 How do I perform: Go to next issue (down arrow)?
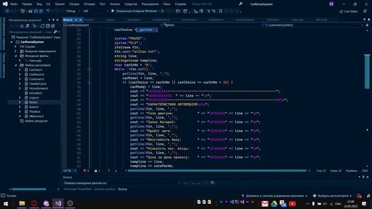click(116, 171)
